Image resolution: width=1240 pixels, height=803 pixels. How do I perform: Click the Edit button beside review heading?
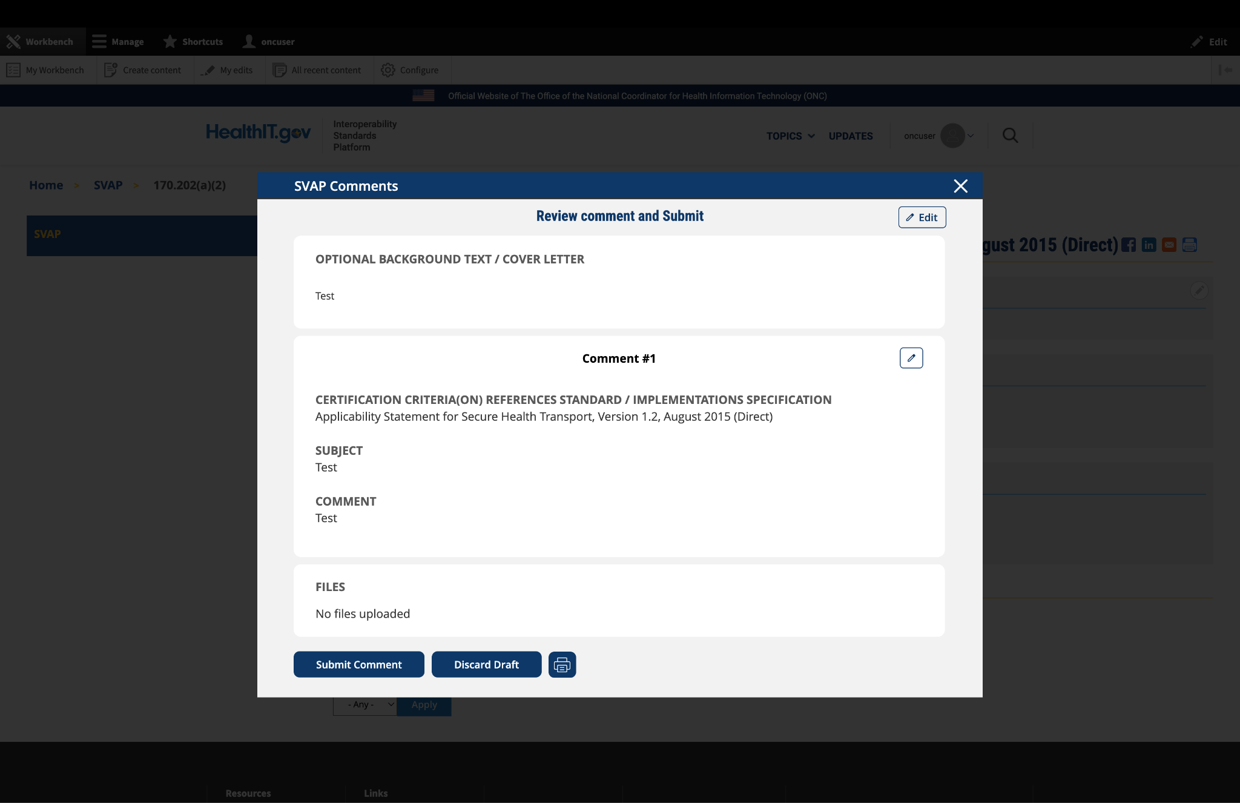pyautogui.click(x=922, y=217)
